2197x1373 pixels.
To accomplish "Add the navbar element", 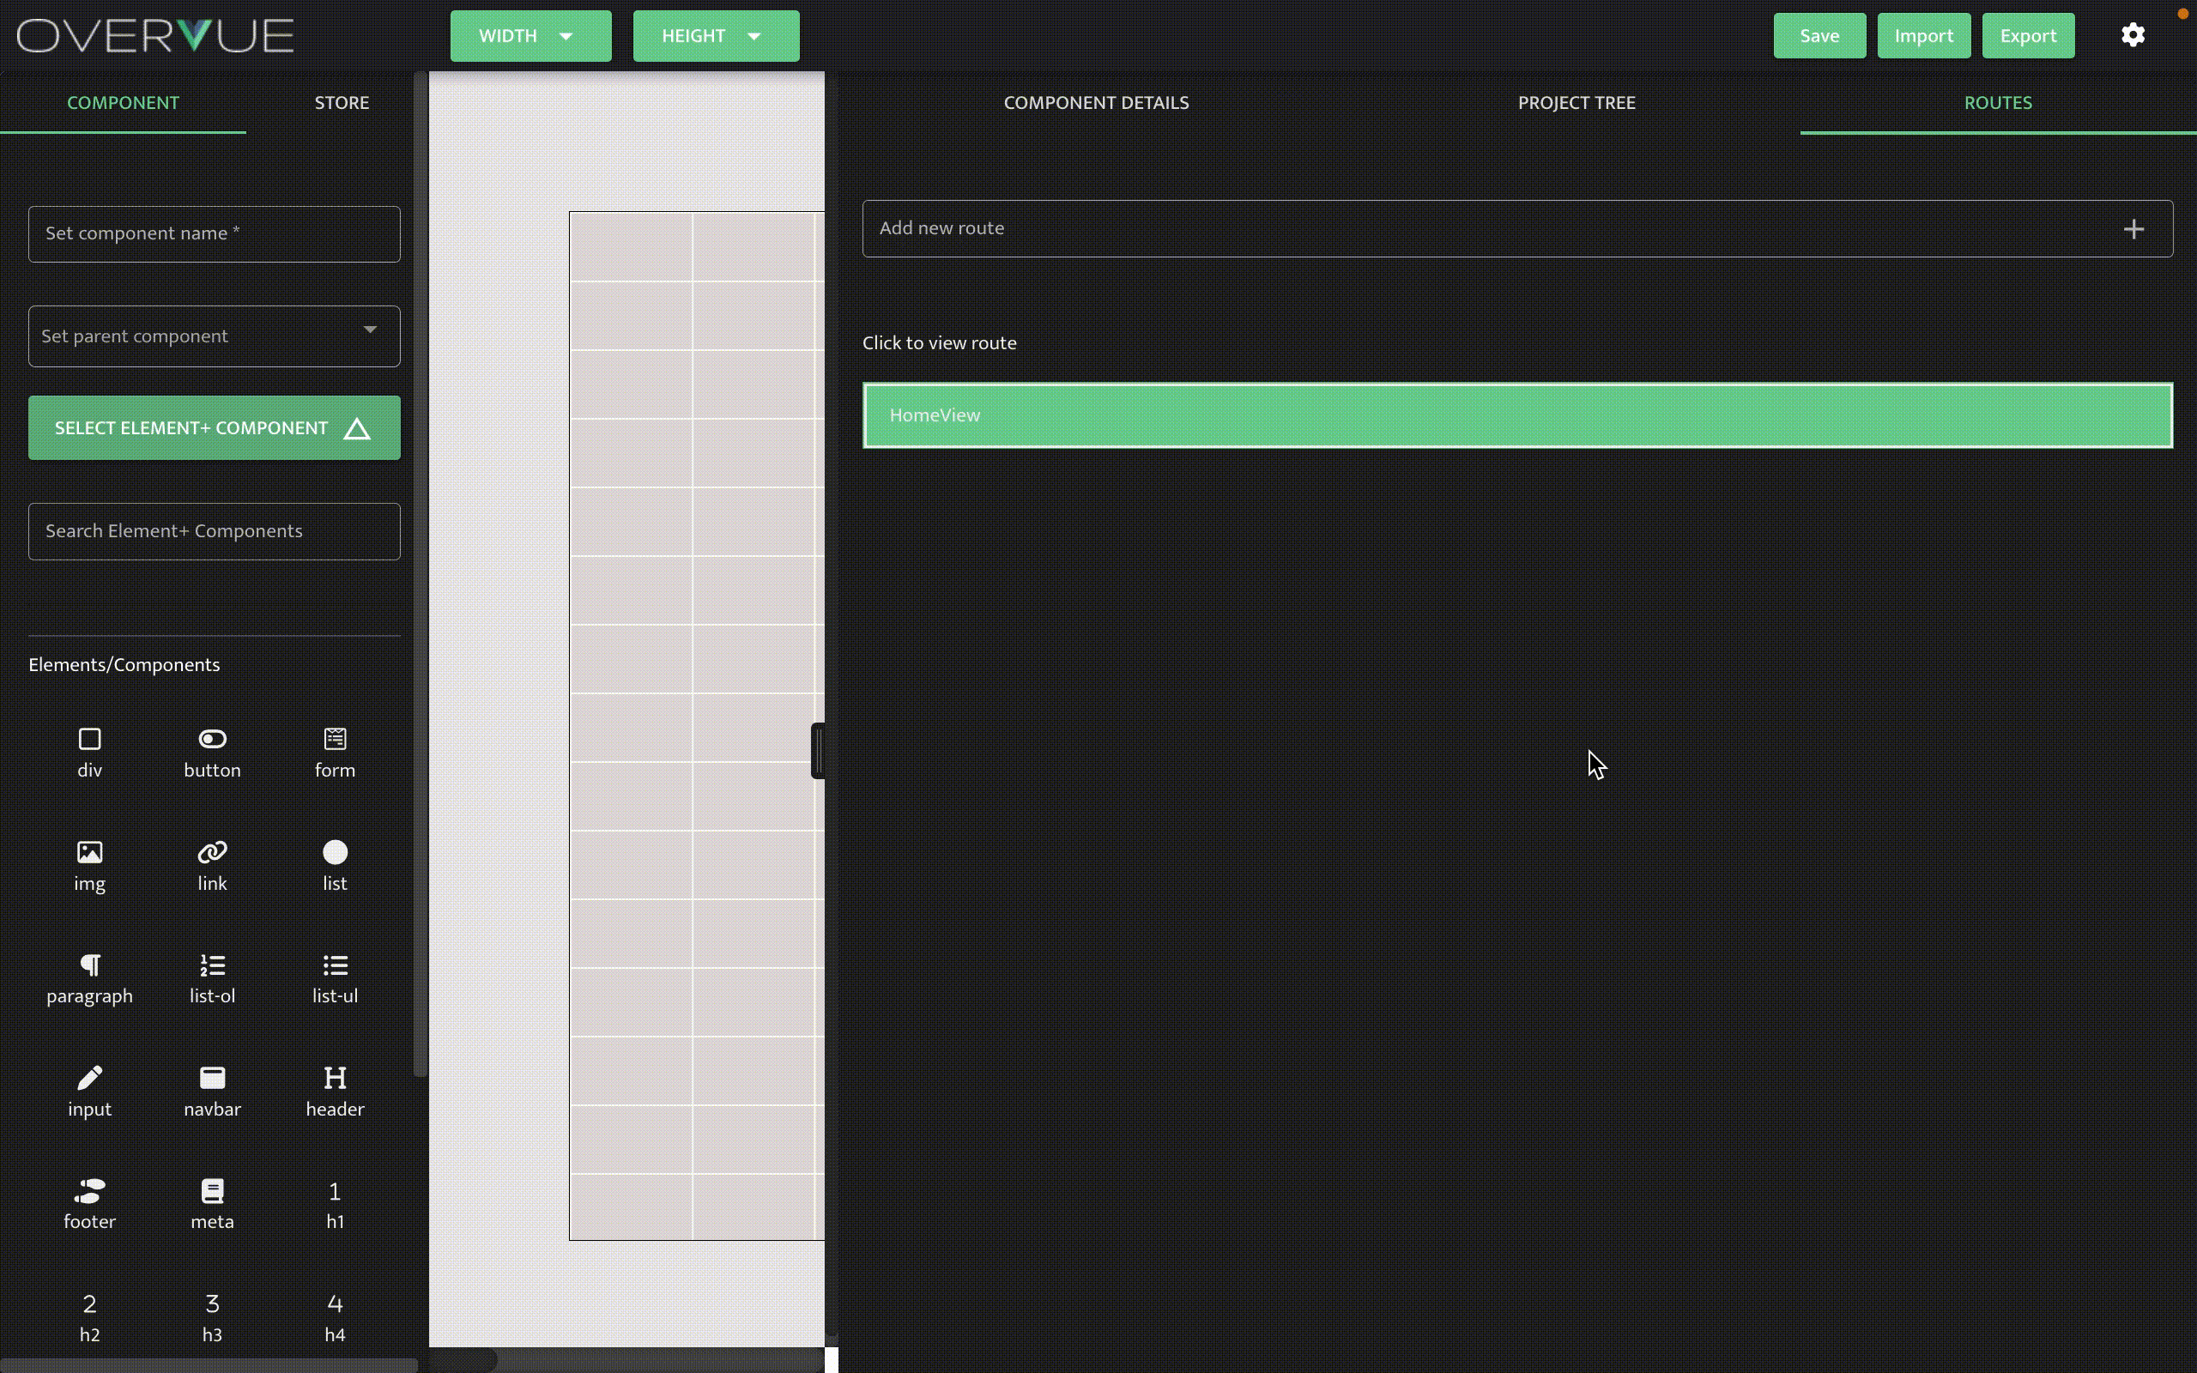I will pos(211,1091).
